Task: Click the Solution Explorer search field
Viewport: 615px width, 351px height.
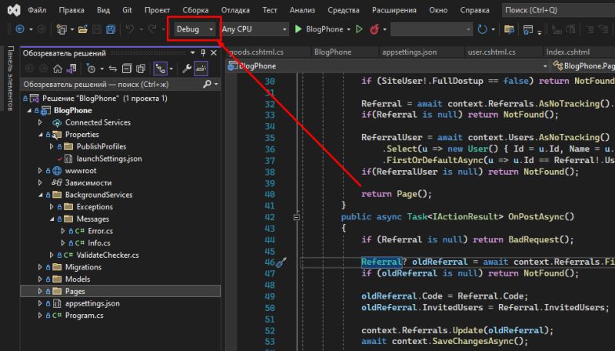Action: coord(112,84)
